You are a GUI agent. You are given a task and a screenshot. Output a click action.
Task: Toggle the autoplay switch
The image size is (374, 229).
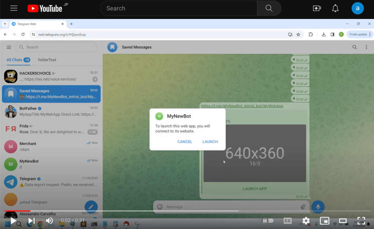268,221
